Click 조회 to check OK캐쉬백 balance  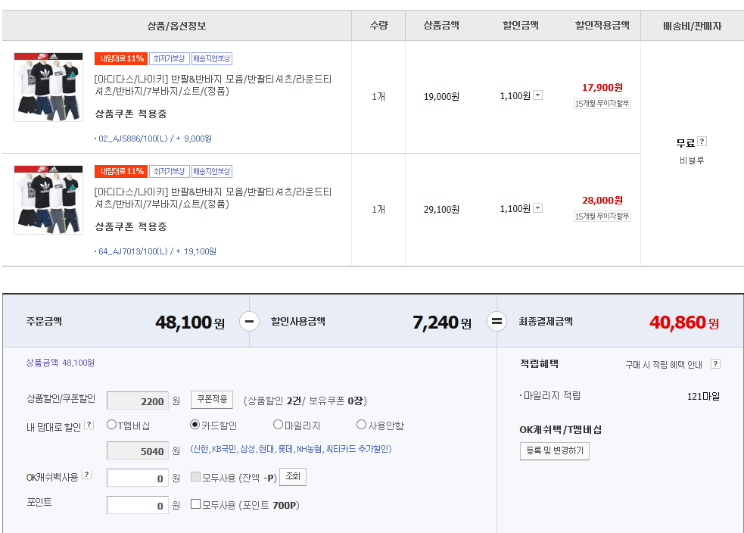coord(292,477)
